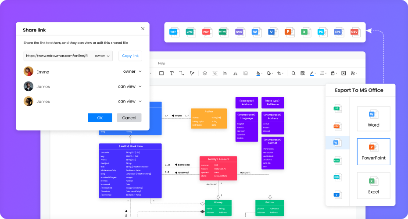408x219 pixels.
Task: Pick the EPS export format icon
Action: click(338, 32)
